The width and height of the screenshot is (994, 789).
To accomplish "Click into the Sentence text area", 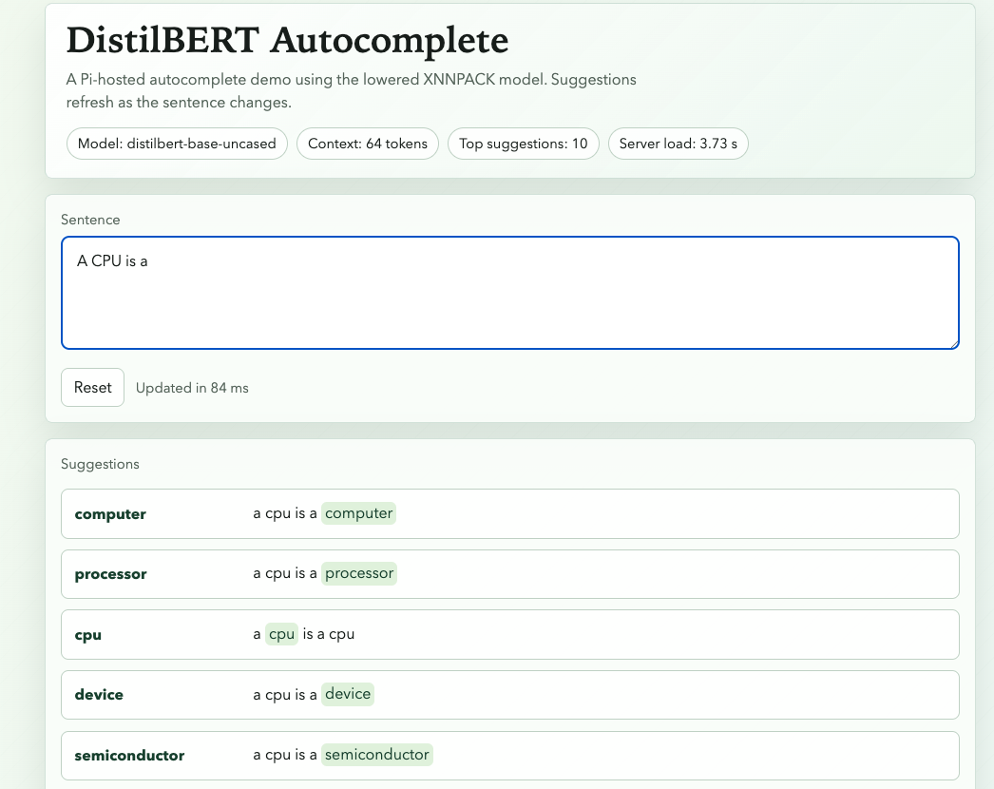I will coord(510,293).
